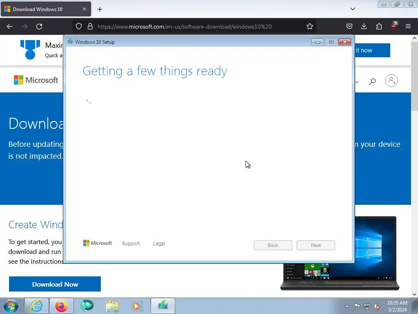Click page scrollbar up arrow
The width and height of the screenshot is (418, 314).
point(414,38)
